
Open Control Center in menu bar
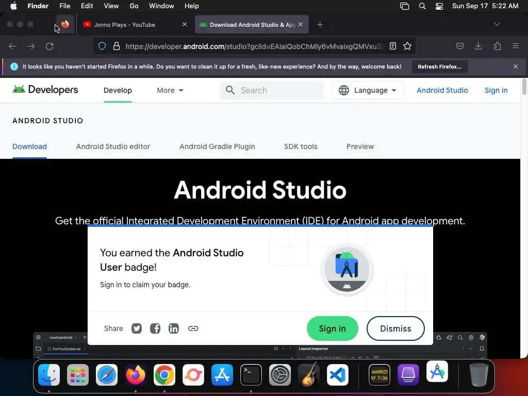[439, 6]
